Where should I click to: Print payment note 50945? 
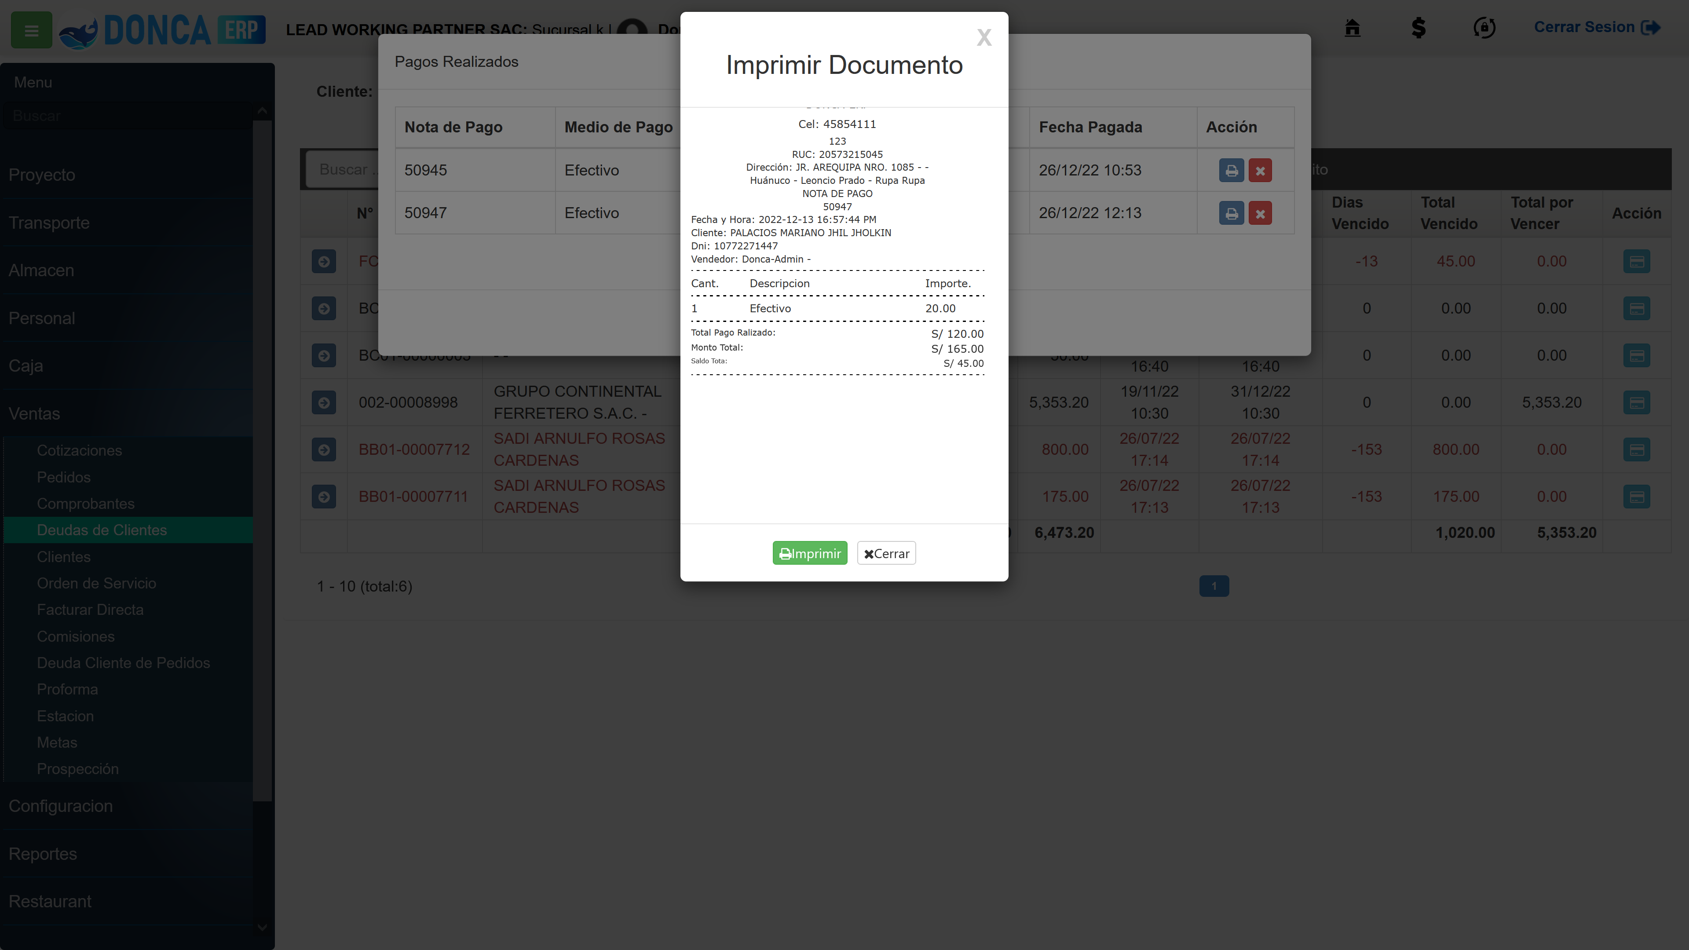[x=1232, y=171]
